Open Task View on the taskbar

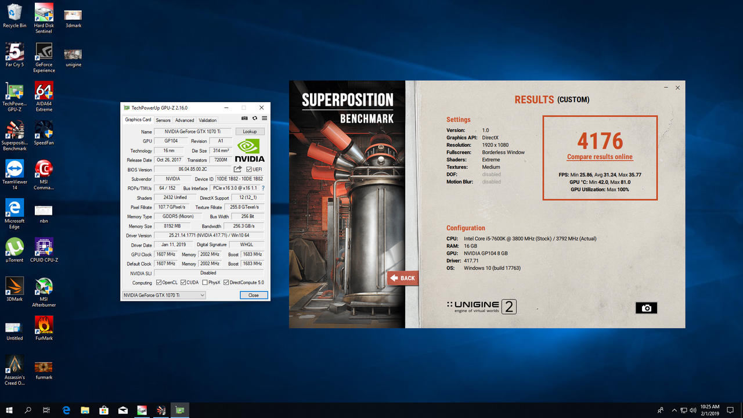(x=46, y=410)
